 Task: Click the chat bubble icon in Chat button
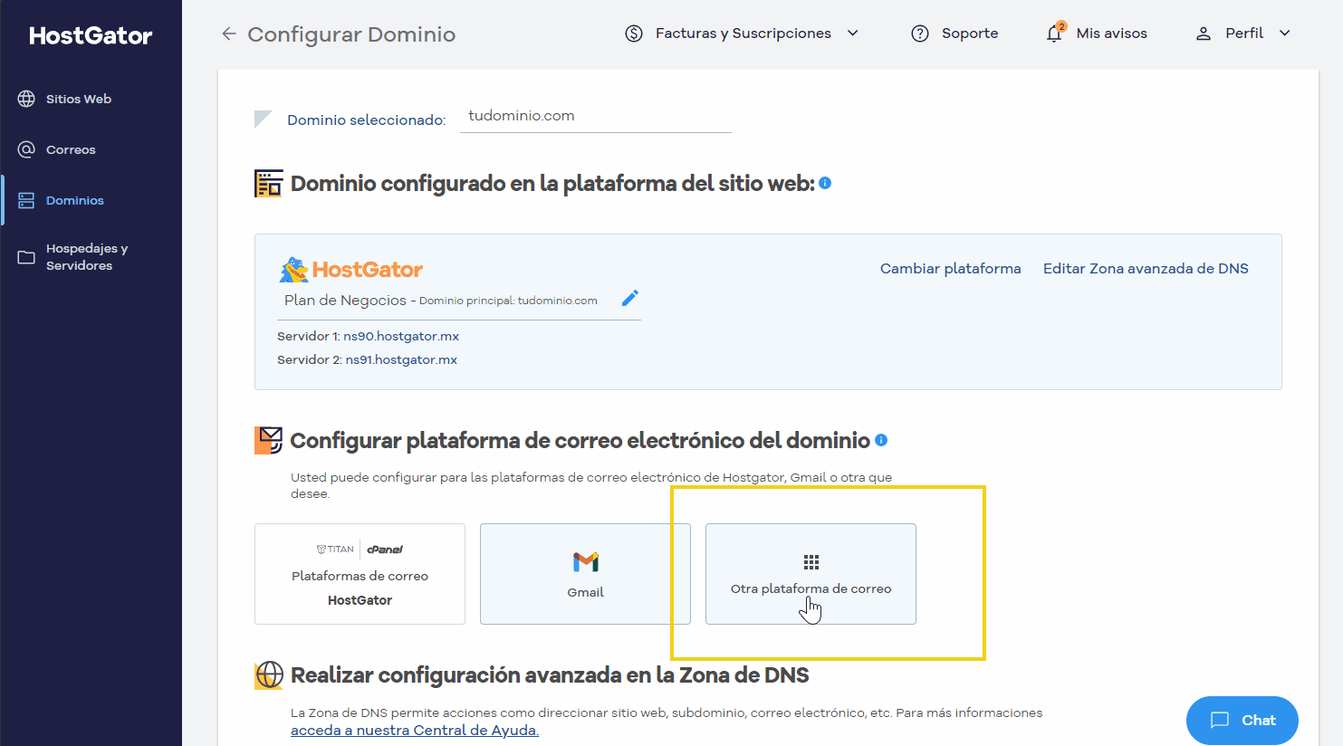pyautogui.click(x=1220, y=721)
